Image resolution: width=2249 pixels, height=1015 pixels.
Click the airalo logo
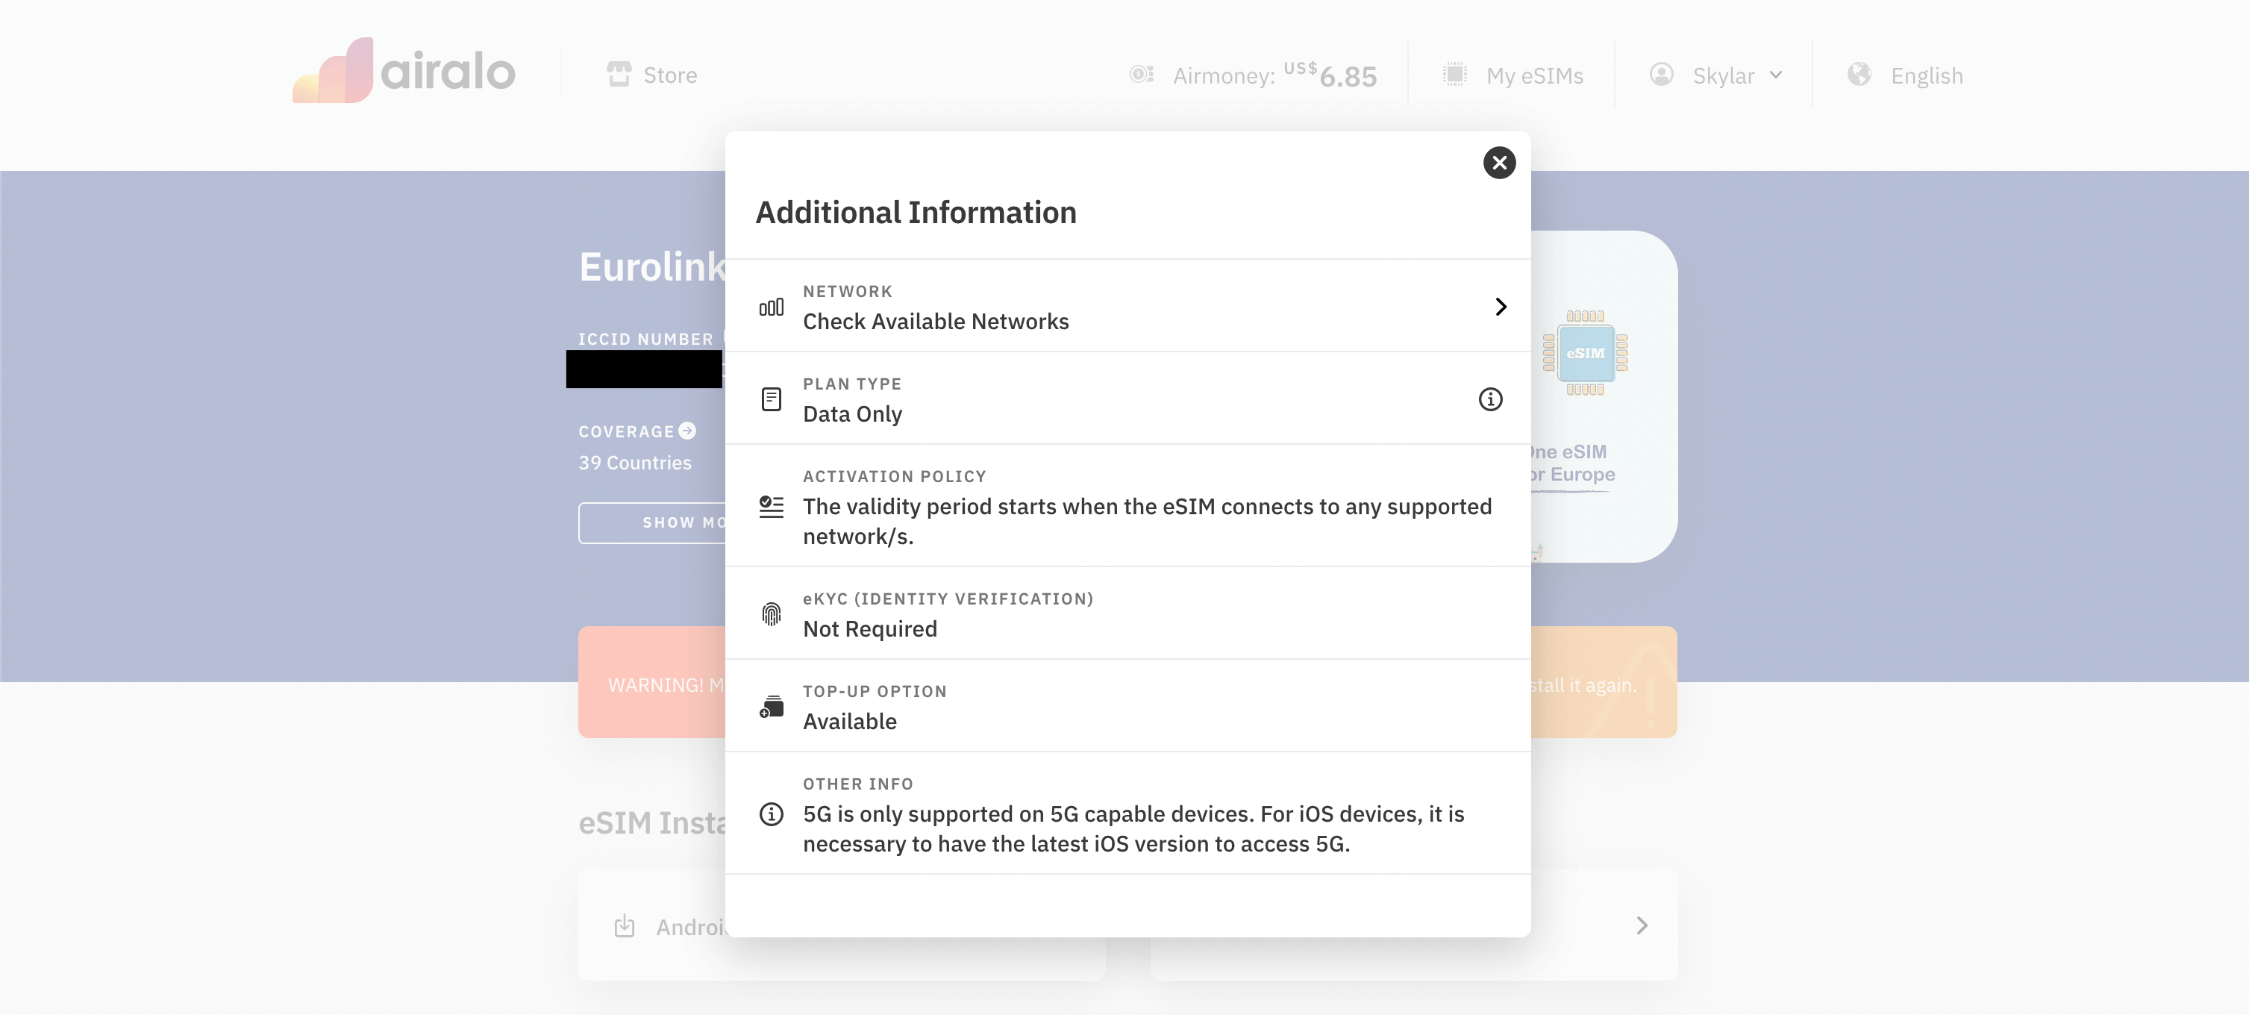click(404, 71)
